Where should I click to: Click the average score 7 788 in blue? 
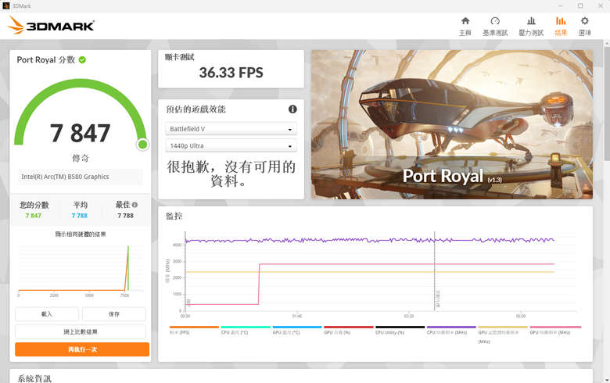(x=79, y=216)
